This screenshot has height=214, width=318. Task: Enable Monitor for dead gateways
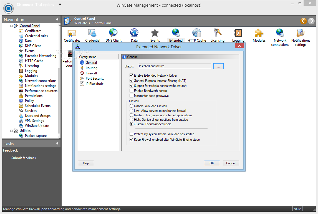coord(132,96)
